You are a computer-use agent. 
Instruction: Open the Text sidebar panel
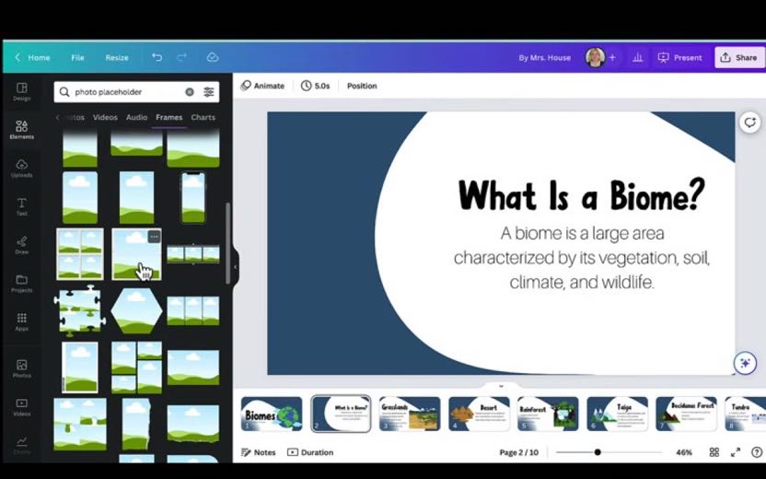[21, 206]
